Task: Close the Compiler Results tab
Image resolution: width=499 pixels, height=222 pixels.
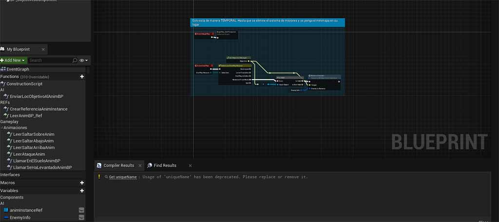Action: [x=140, y=166]
